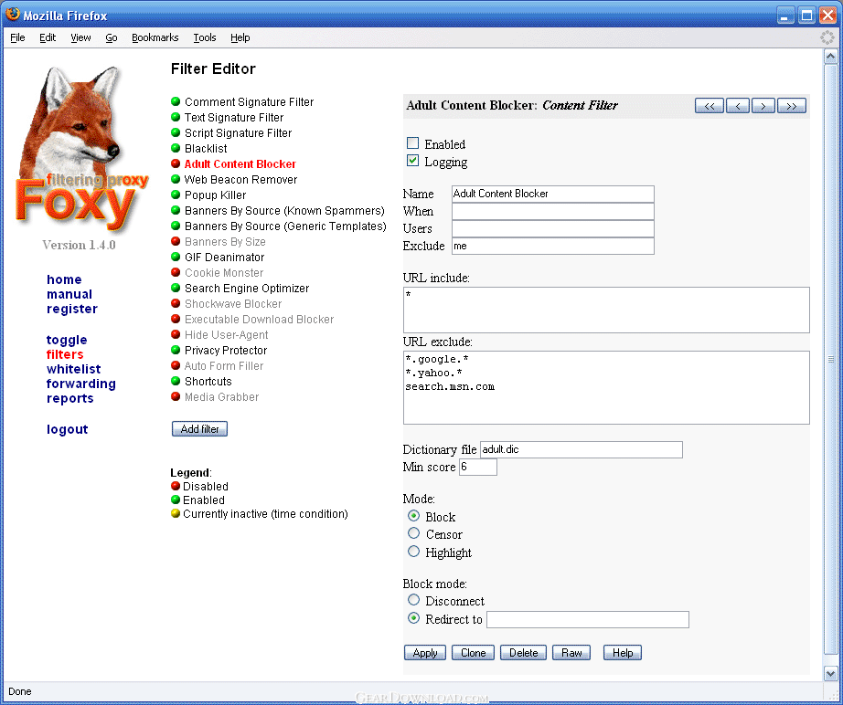Image resolution: width=843 pixels, height=705 pixels.
Task: Select the Auto Form Filler filter
Action: click(224, 365)
